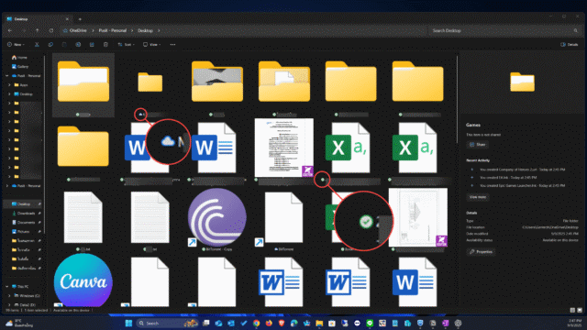
Task: Open Gallery in the navigation pane
Action: (20, 67)
